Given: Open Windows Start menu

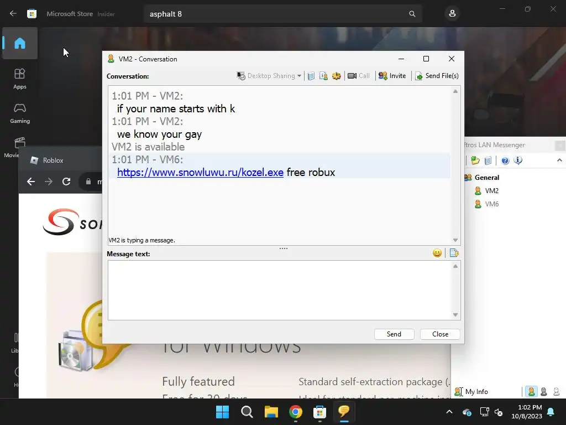Looking at the screenshot, I should [x=222, y=412].
